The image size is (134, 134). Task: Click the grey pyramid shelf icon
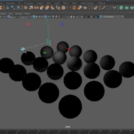(8, 8)
